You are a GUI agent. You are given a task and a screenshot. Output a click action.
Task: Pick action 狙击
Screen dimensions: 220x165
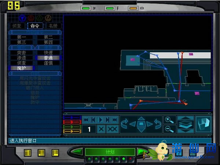[35, 93]
